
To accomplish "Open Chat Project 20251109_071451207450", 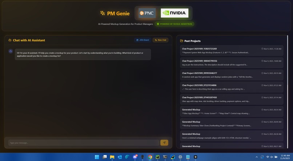I will (x=232, y=99).
